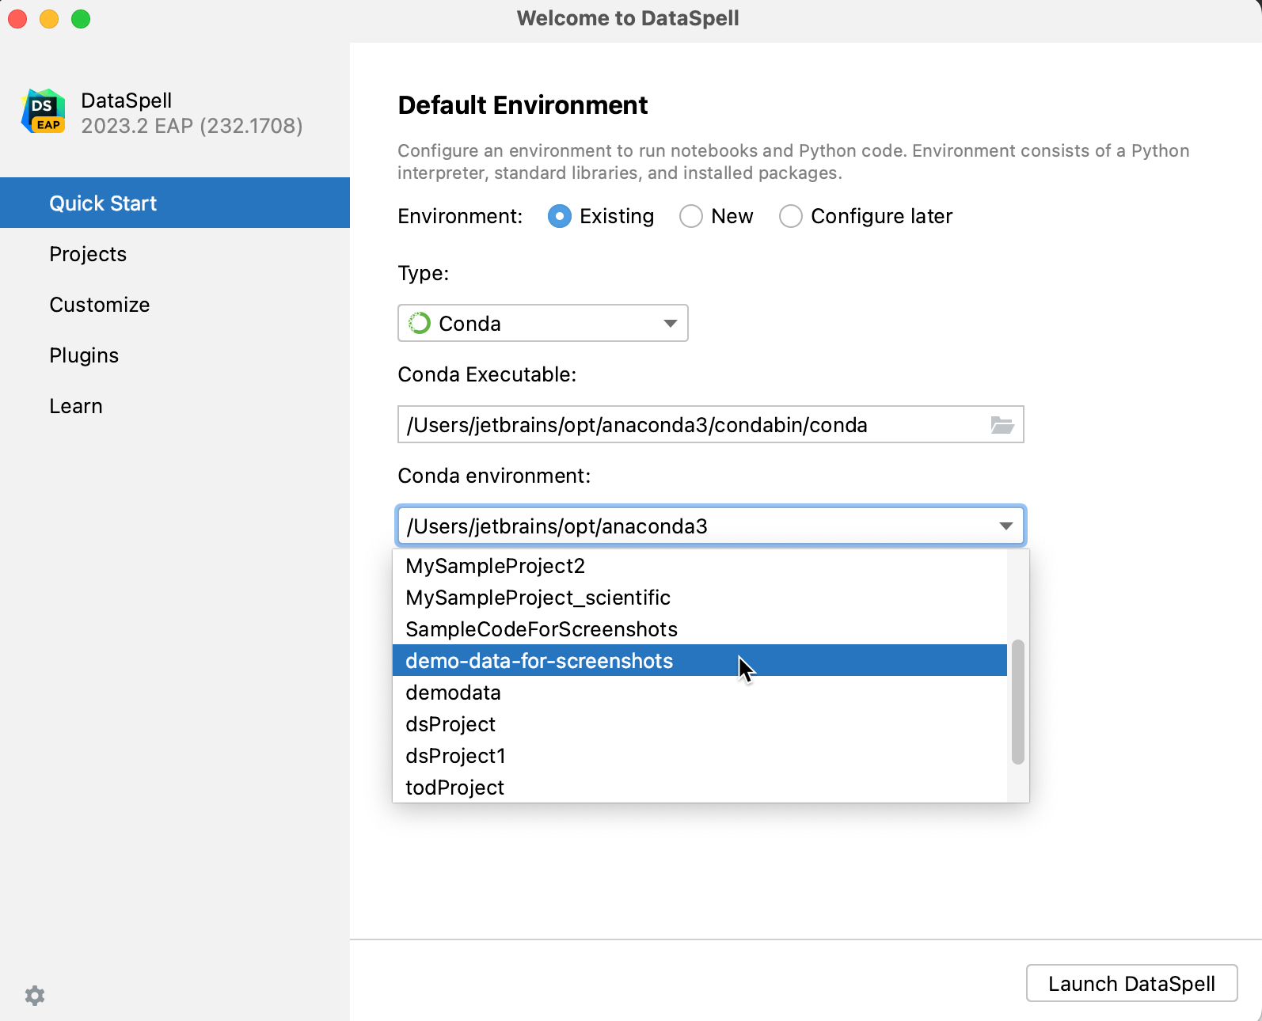Image resolution: width=1262 pixels, height=1021 pixels.
Task: Select demo-data-for-screenshots environment
Action: coord(700,661)
